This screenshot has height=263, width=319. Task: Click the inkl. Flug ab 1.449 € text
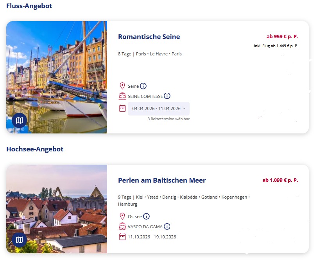point(276,46)
